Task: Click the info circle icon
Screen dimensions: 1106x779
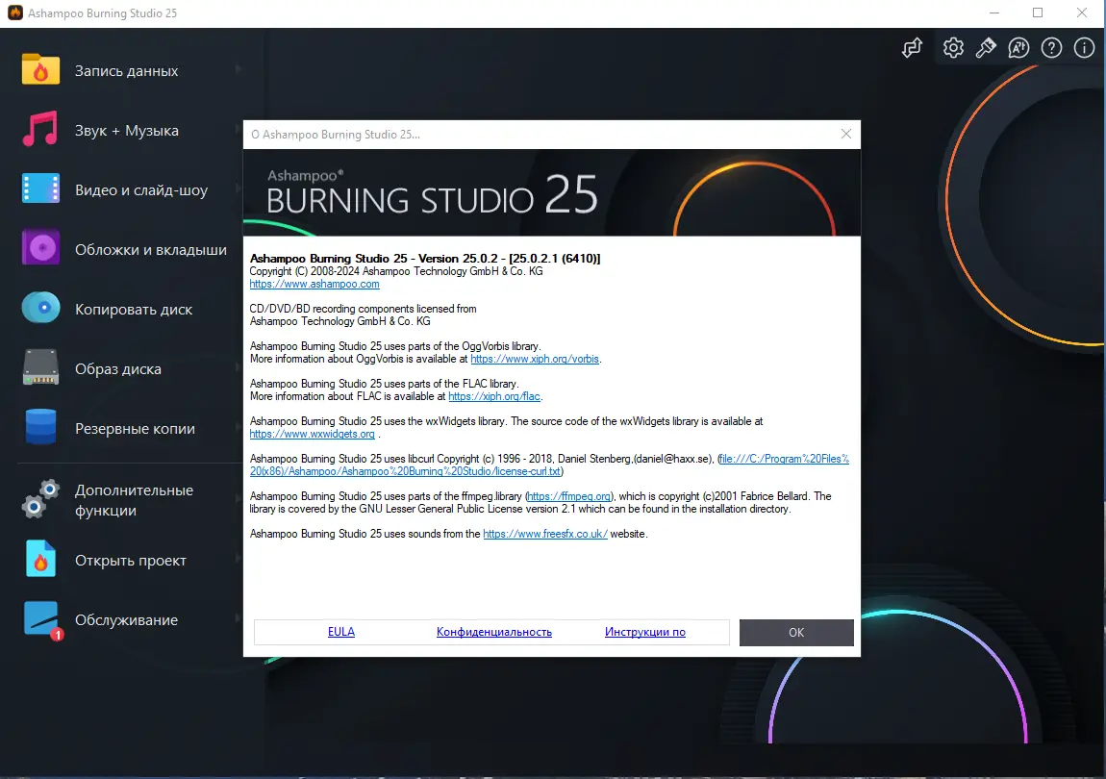Action: [x=1084, y=47]
